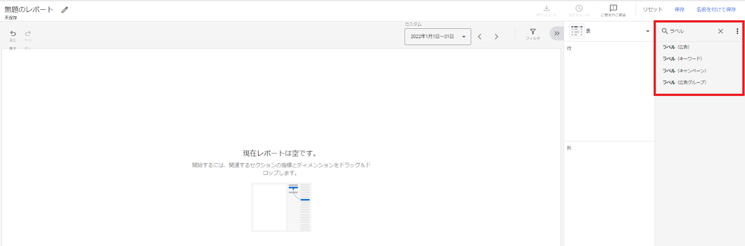Select ラベル (広告) from the list
Viewport: 745px width, 246px height.
click(x=676, y=47)
